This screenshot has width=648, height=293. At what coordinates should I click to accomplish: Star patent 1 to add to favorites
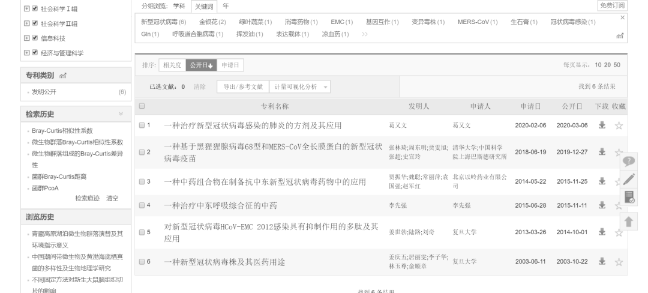coord(619,125)
